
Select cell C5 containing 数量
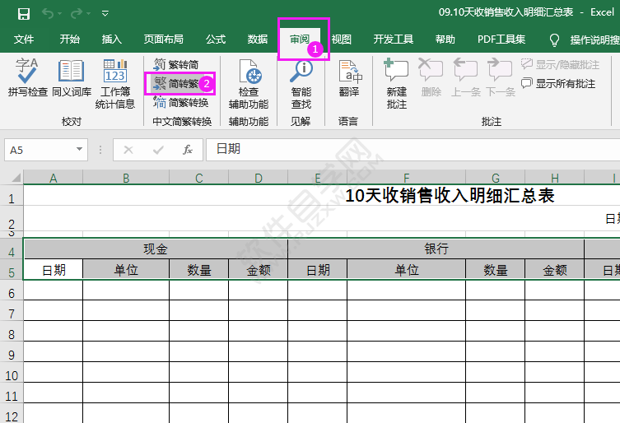click(x=199, y=270)
